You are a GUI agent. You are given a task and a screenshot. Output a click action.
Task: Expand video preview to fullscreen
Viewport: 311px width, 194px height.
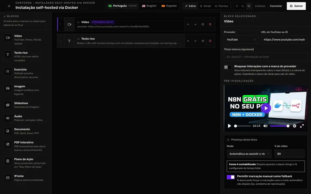(302, 126)
